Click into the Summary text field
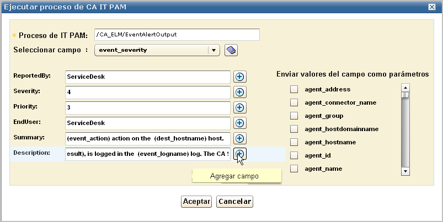Screen dimensions: 443x222 (148, 138)
